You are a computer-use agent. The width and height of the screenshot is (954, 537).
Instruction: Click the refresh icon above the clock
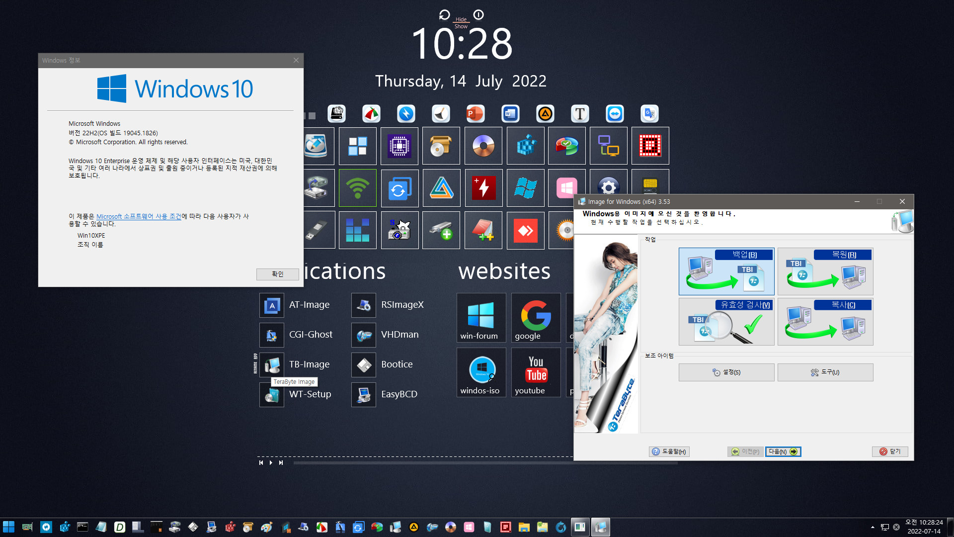pyautogui.click(x=444, y=15)
